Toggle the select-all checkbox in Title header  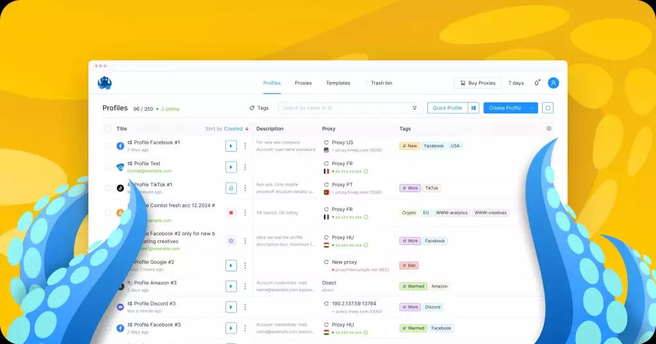pos(108,129)
